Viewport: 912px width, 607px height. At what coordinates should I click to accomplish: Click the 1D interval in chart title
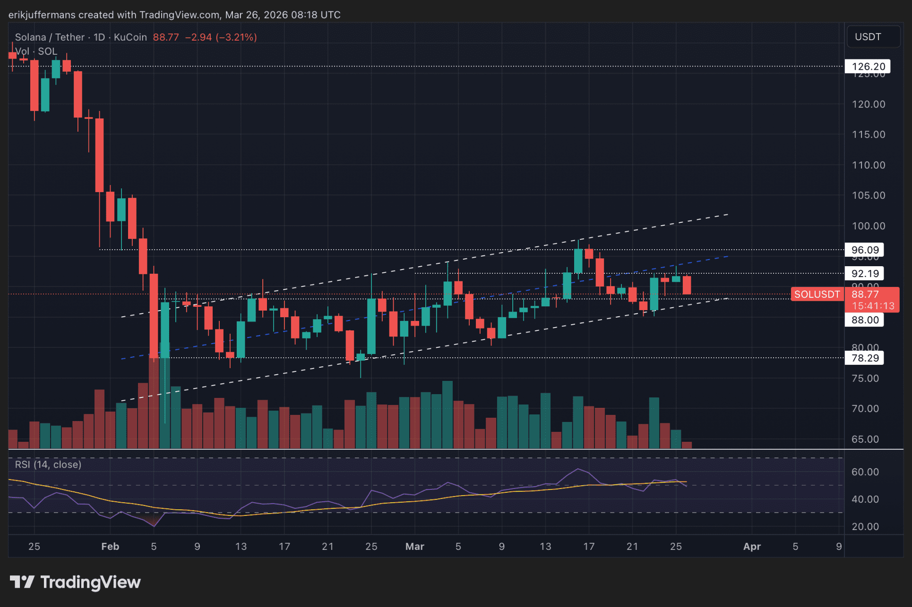point(99,37)
